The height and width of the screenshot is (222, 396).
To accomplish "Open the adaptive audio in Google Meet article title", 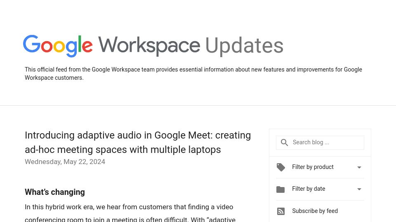I will [138, 143].
